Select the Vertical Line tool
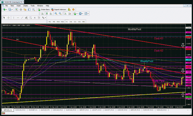Screen dimensions: 193x116 click(14, 18)
